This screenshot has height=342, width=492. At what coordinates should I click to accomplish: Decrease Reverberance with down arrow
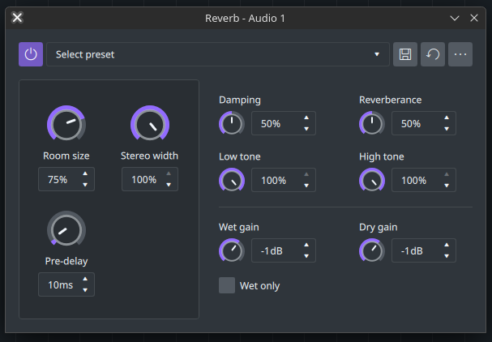click(x=447, y=129)
